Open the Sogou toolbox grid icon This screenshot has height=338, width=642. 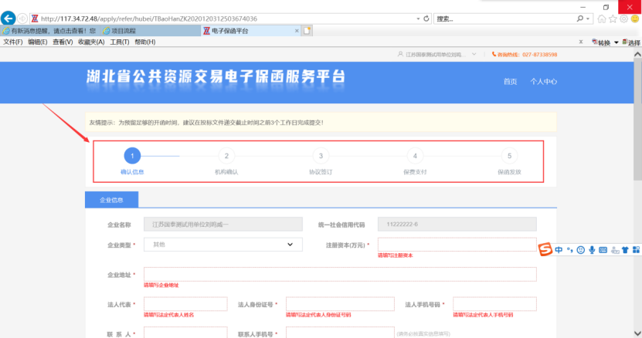pyautogui.click(x=636, y=249)
